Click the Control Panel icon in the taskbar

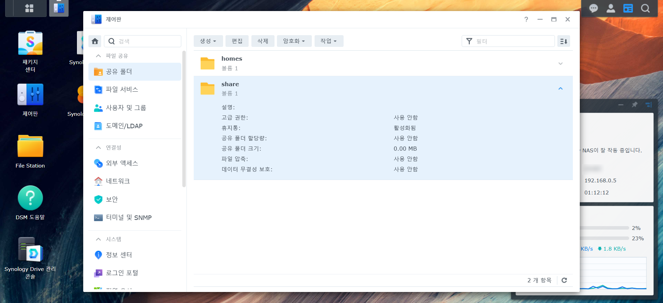[x=59, y=8]
